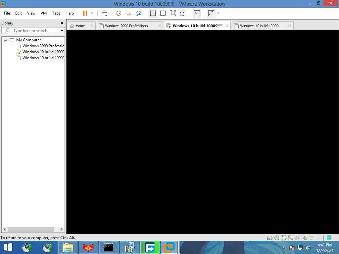Close the last Windows 10 build 10009 tab
The image size is (339, 254).
[x=290, y=26]
